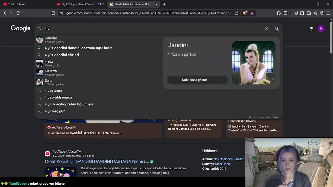Open the Try YouTube Kids 1 Saat Ninni card
The image size is (333, 187).
(194, 128)
